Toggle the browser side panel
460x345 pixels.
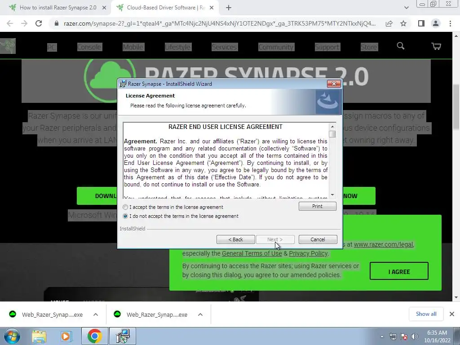tap(421, 23)
